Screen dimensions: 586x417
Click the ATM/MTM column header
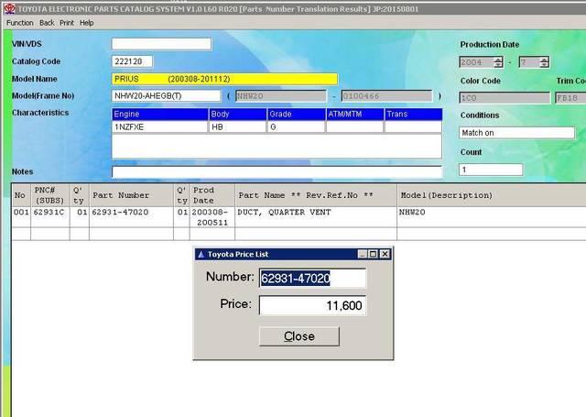point(354,114)
